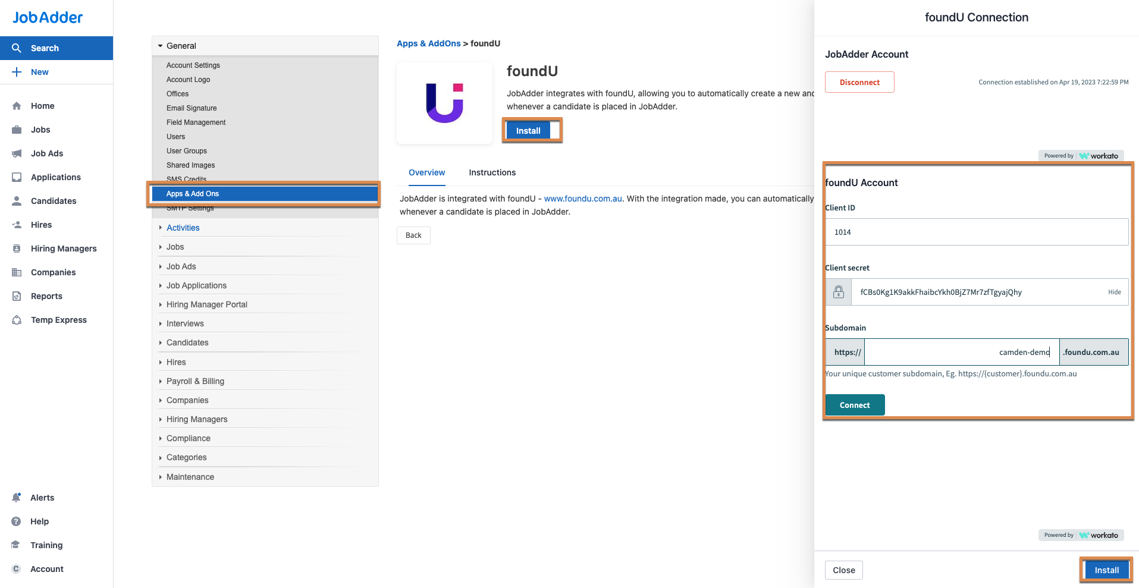Viewport: 1139px width, 588px height.
Task: Open Candidates via the person icon
Action: point(17,201)
